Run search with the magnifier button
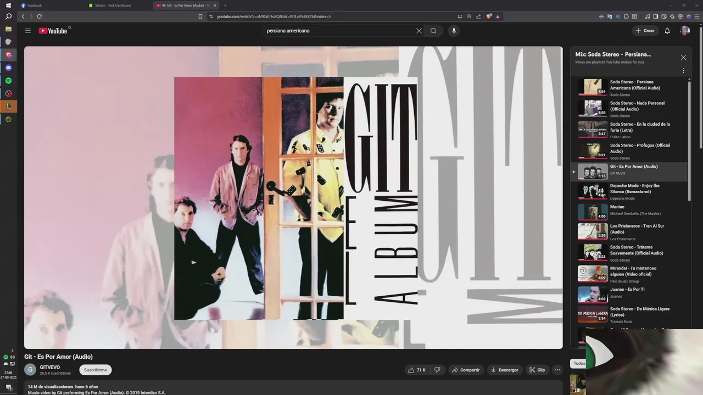Viewport: 703px width, 395px height. [x=433, y=31]
